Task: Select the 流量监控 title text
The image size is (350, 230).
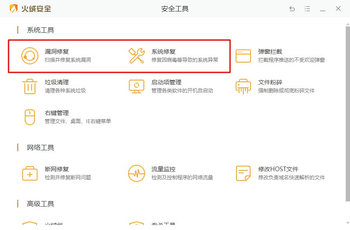Action: [163, 169]
